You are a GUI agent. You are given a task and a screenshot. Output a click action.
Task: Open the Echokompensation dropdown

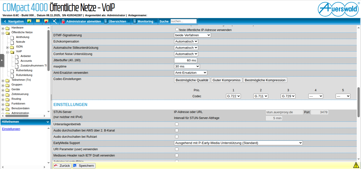[186, 41]
